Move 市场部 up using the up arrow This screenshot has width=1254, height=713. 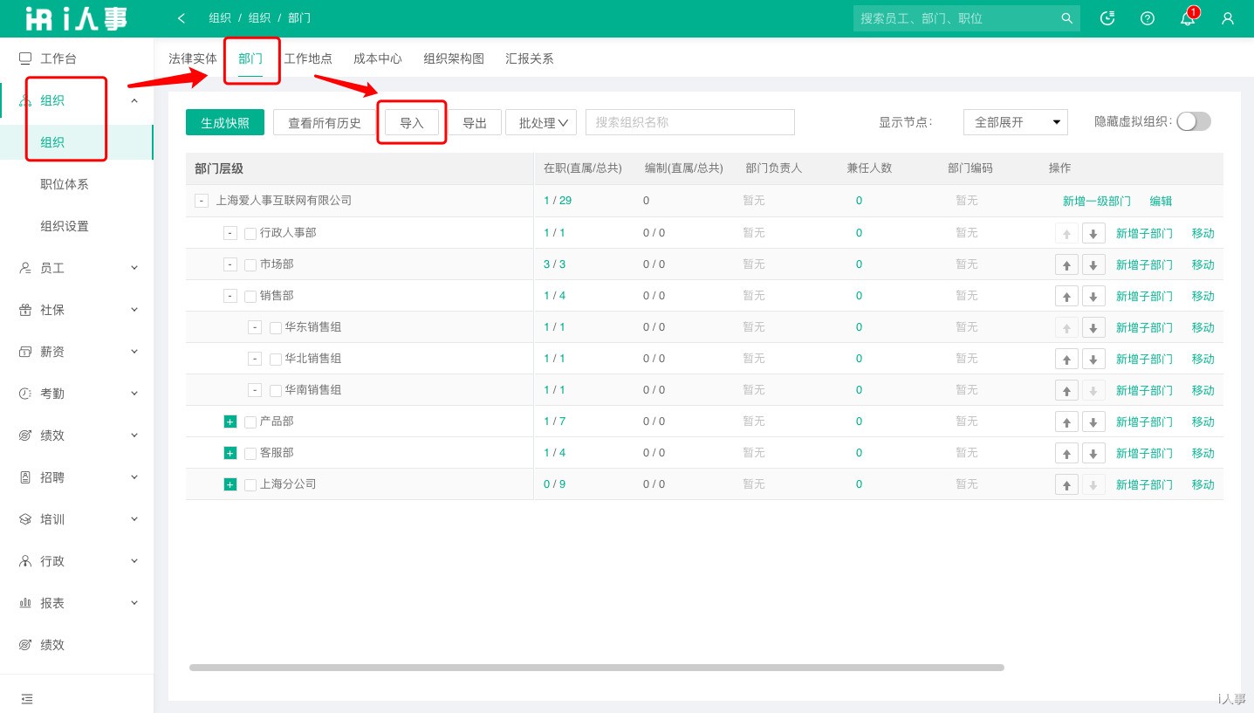click(x=1066, y=264)
